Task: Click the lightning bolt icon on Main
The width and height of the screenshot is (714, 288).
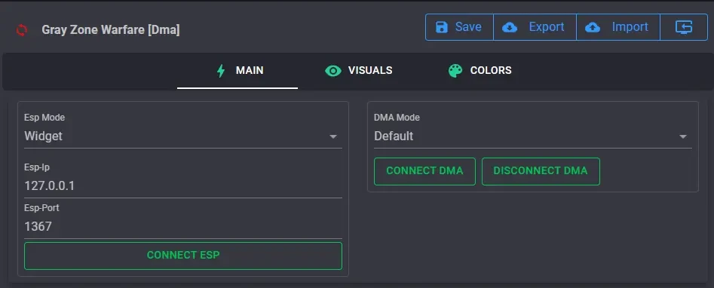Action: 221,71
